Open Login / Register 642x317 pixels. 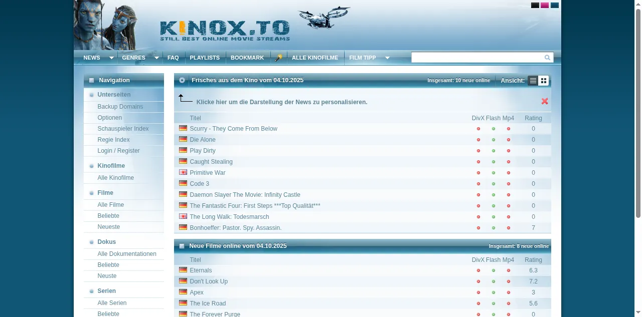click(119, 151)
